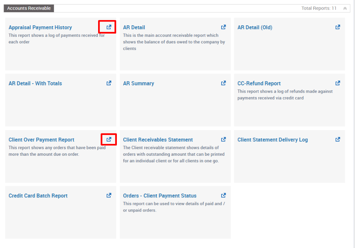Open Orders - Client Payment Status title
This screenshot has width=355, height=248.
coord(159,196)
